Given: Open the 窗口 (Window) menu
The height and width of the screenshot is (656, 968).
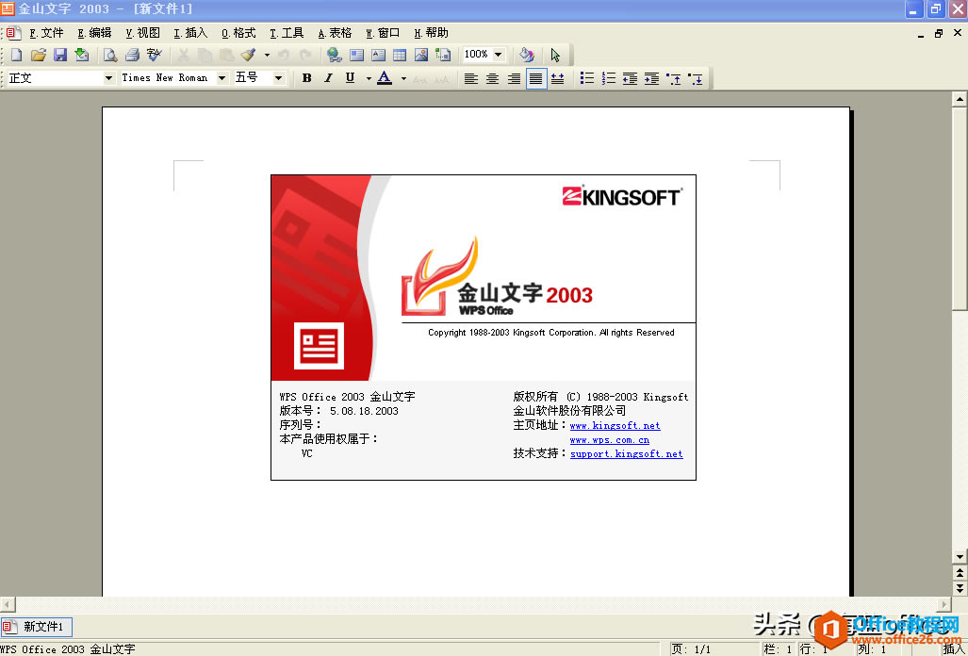Looking at the screenshot, I should click(383, 33).
